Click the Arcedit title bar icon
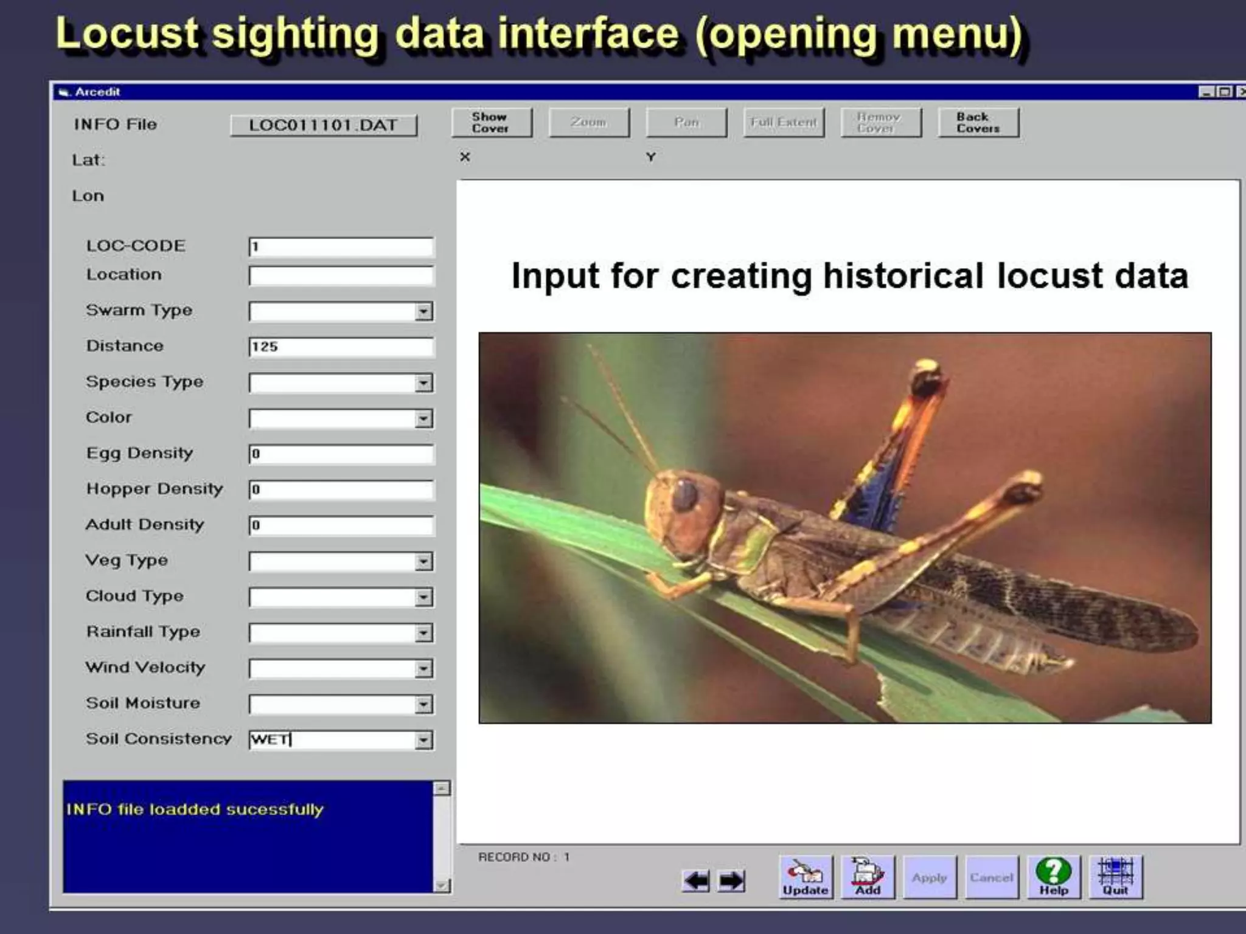1246x934 pixels. click(x=63, y=92)
